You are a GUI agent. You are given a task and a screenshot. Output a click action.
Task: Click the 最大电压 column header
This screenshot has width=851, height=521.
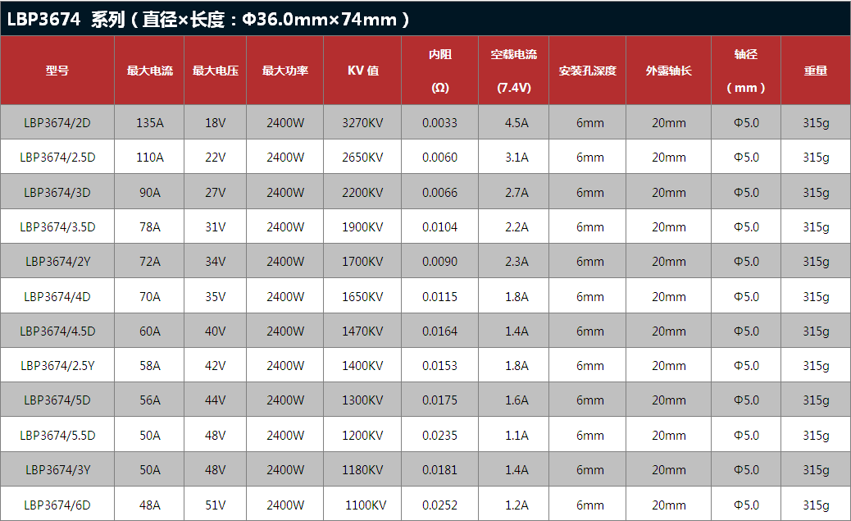tap(215, 71)
